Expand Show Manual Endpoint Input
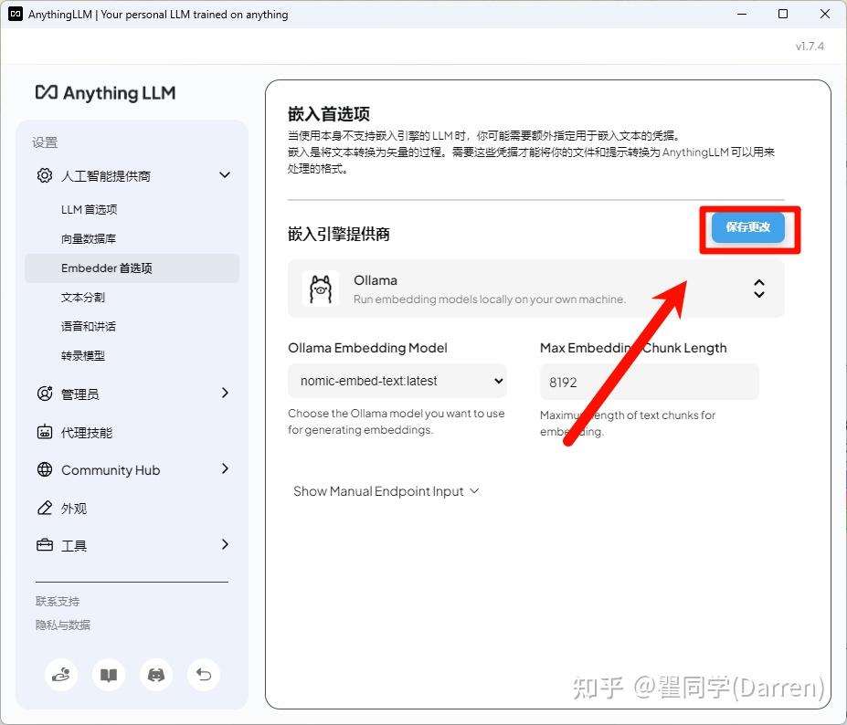Image resolution: width=847 pixels, height=725 pixels. (386, 490)
